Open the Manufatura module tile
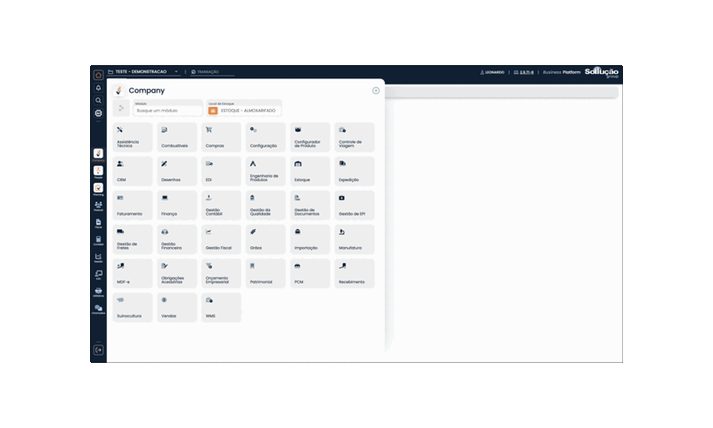 pos(354,239)
